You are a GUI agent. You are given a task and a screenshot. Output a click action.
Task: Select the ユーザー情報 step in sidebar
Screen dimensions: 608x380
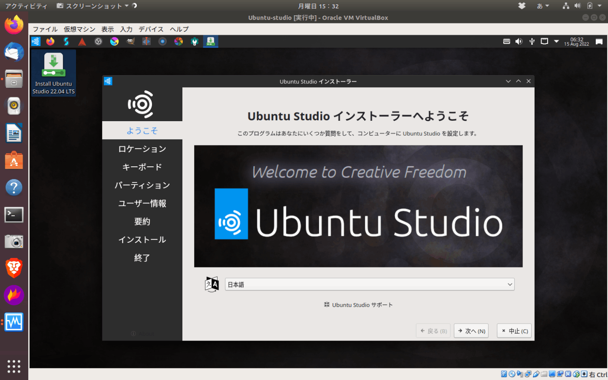coord(142,203)
